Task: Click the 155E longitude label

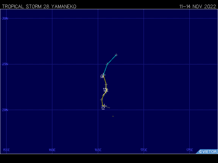Action: (6, 150)
